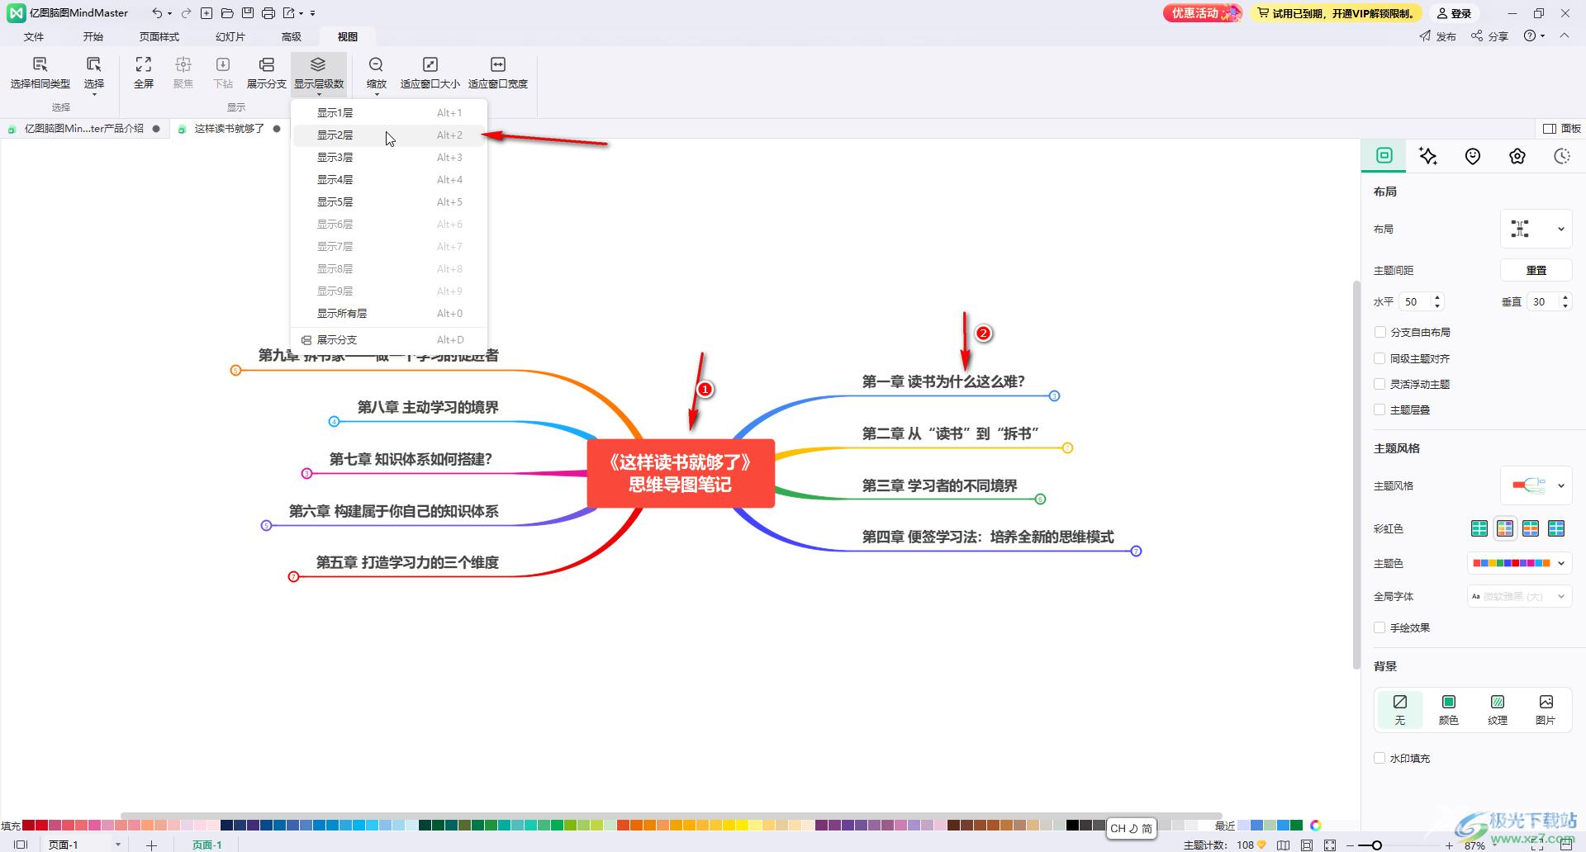Click the 发布 publish button
Screen dimensions: 1586x852
1438,35
